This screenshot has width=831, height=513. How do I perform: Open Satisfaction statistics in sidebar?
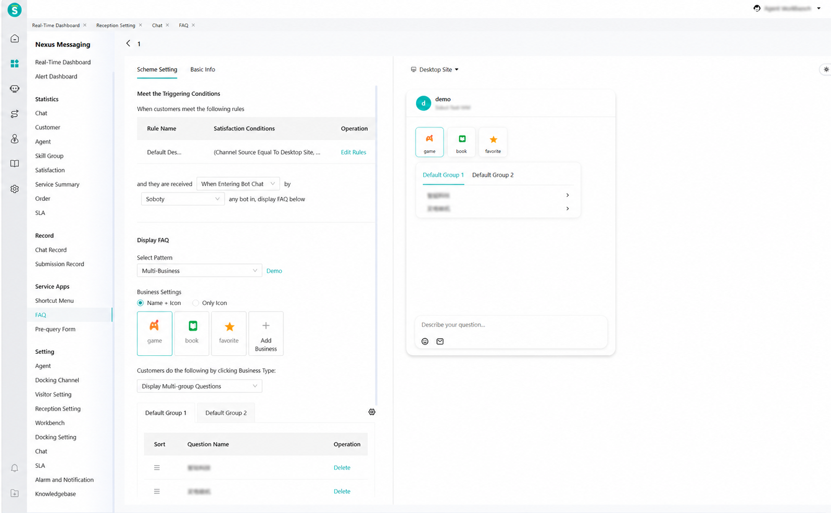click(50, 170)
